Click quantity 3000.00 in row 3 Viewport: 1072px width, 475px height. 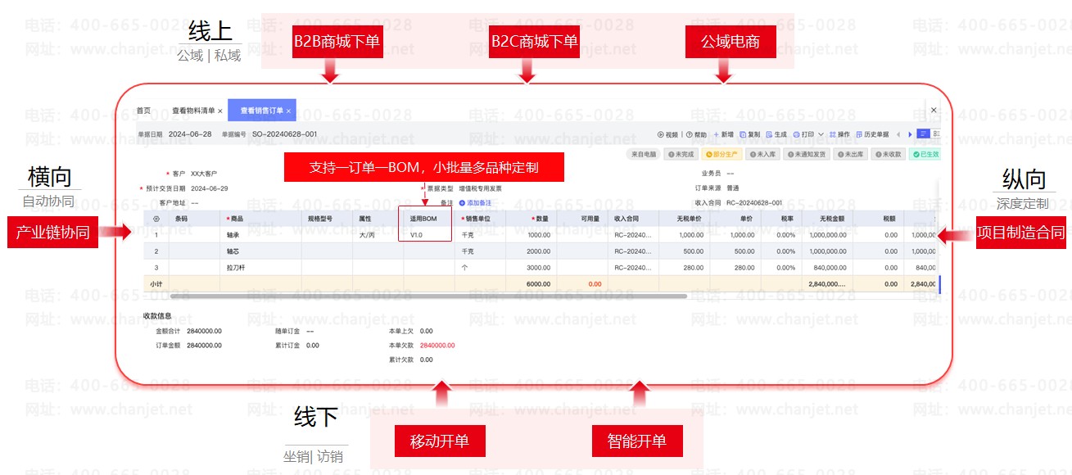click(538, 268)
